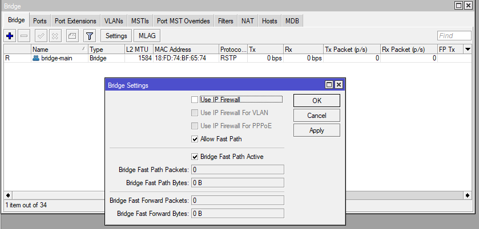Click the '1 item out of 34' status

(x=26, y=205)
